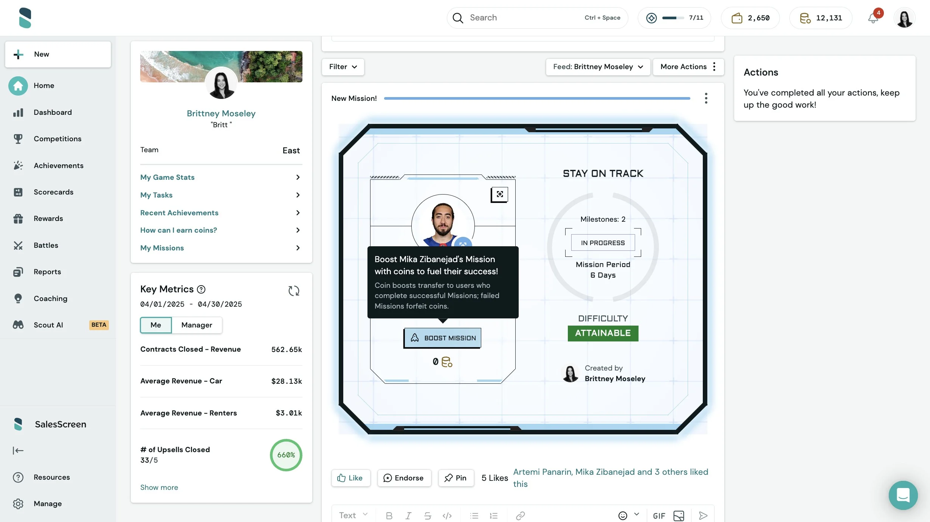This screenshot has width=930, height=522.
Task: Expand How can I earn coins?
Action: coord(221,230)
